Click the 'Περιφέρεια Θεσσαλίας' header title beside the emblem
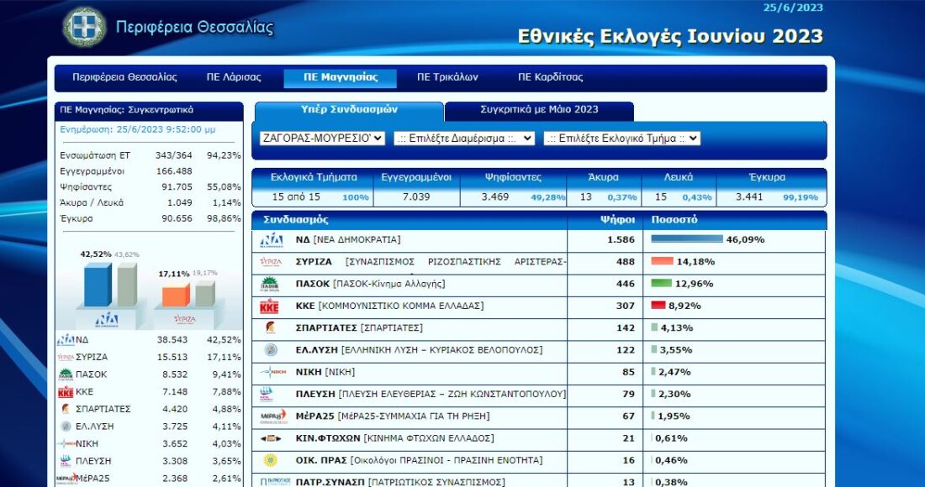Image resolution: width=925 pixels, height=487 pixels. [195, 28]
